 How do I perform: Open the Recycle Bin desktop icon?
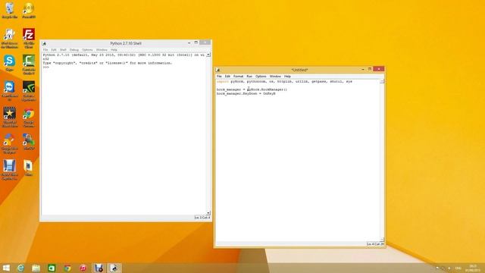[x=10, y=10]
